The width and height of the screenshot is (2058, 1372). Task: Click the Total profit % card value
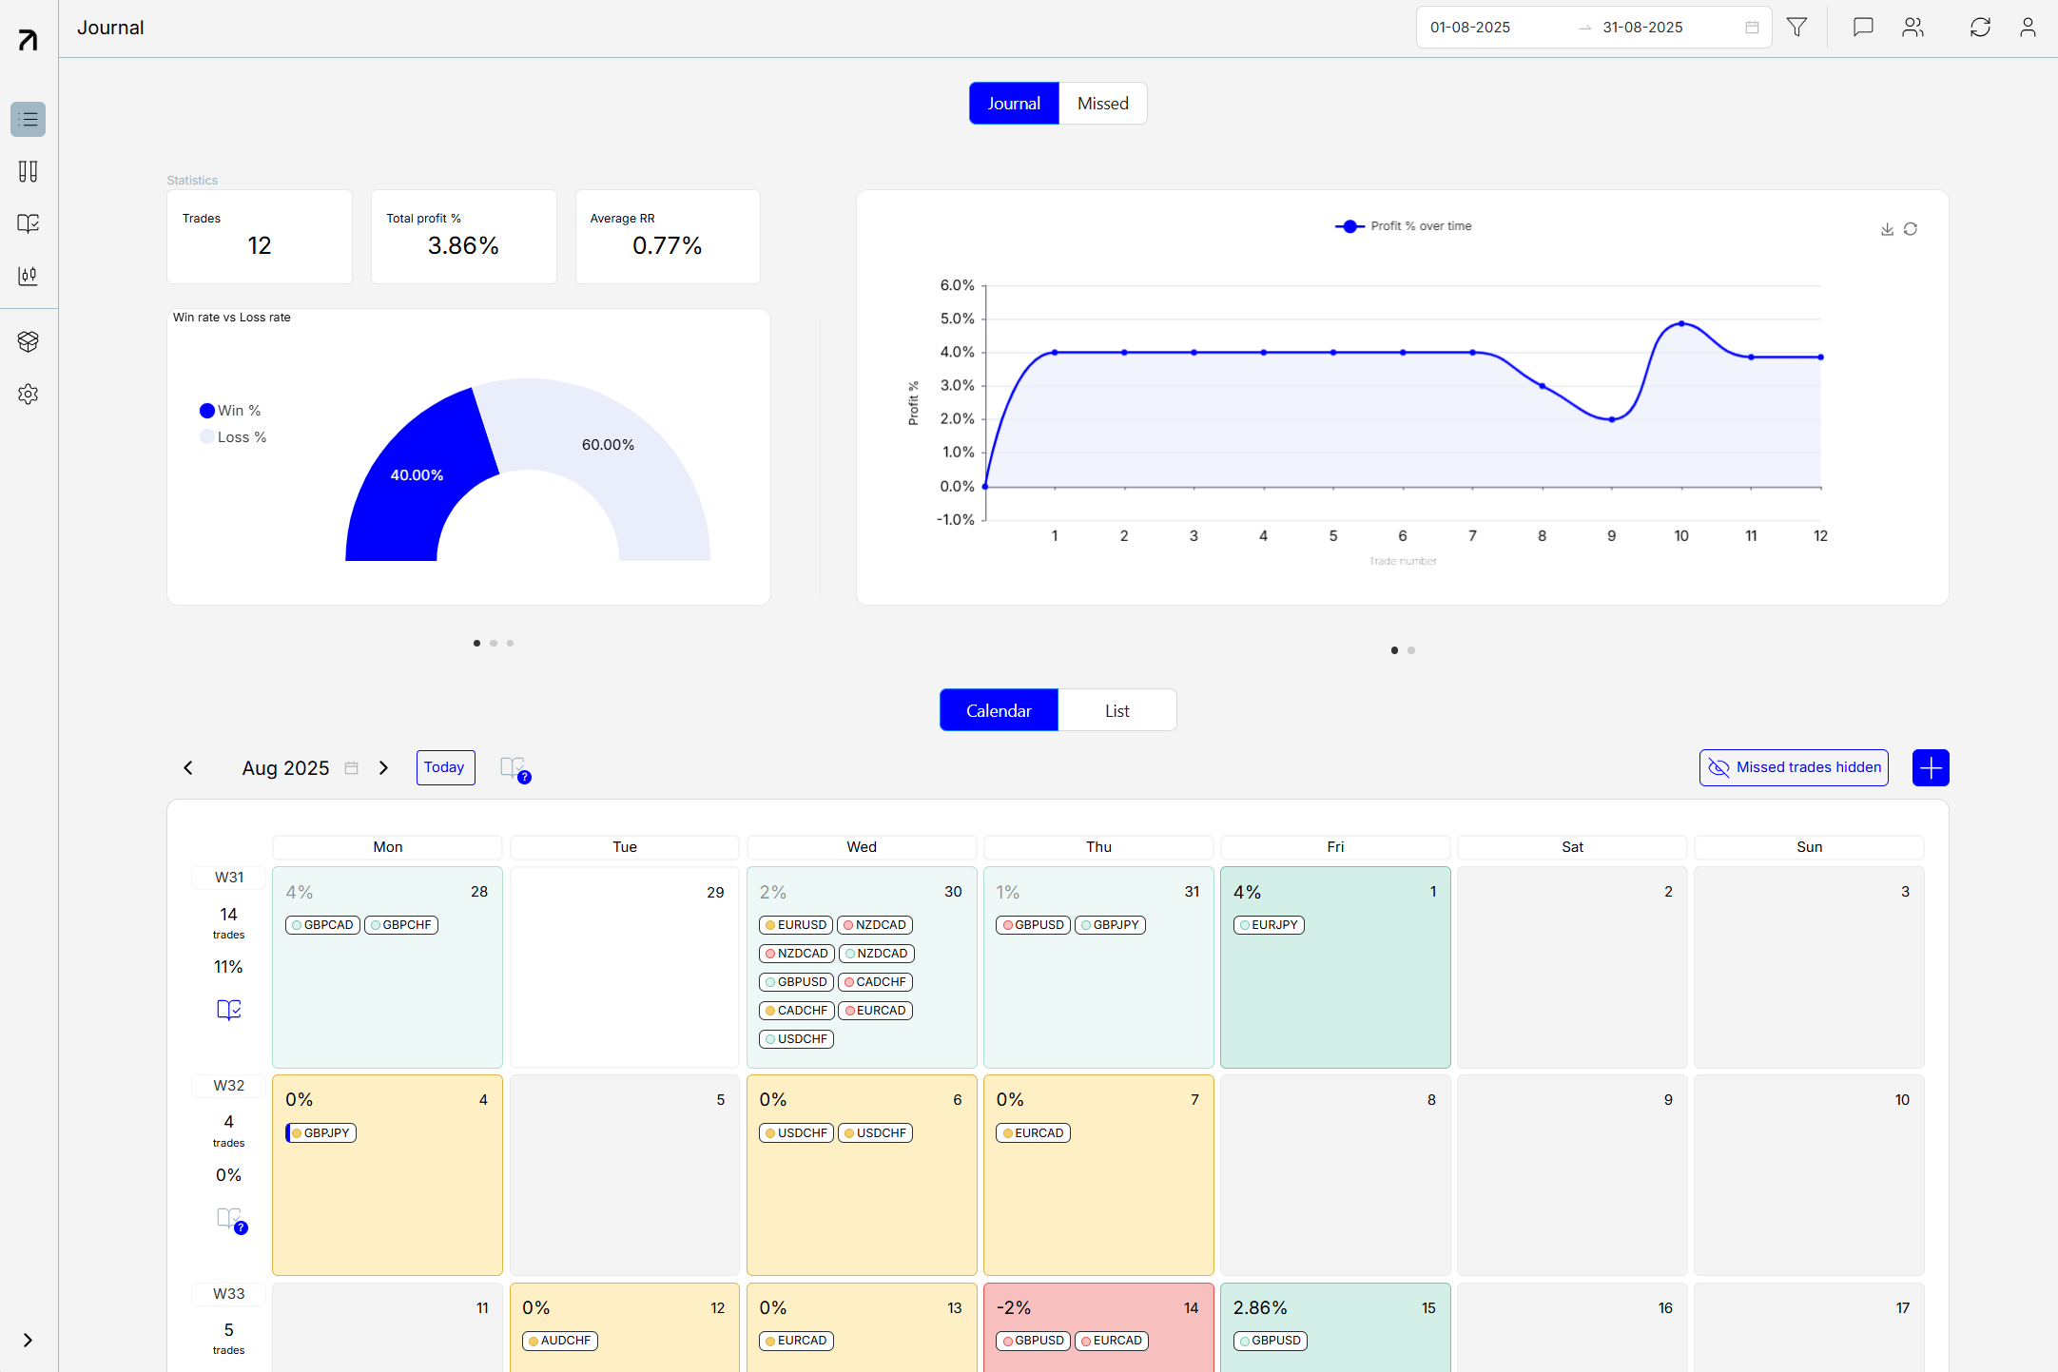coord(463,246)
